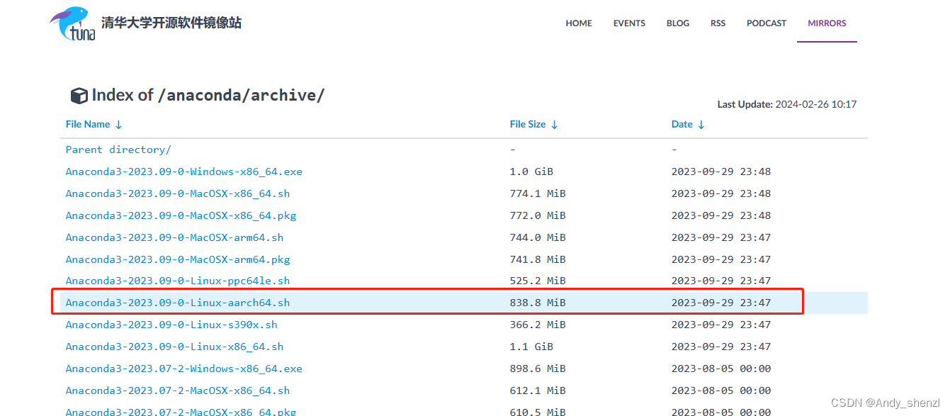The width and height of the screenshot is (950, 416).
Task: Select the 612.1 MiB file size cell
Action: [x=538, y=390]
